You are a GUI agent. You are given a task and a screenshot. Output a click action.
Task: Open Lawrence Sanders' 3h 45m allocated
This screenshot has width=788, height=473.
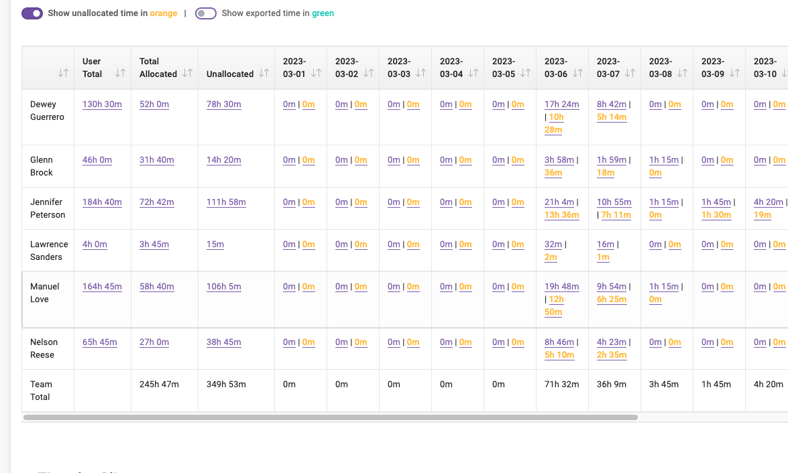pyautogui.click(x=154, y=245)
